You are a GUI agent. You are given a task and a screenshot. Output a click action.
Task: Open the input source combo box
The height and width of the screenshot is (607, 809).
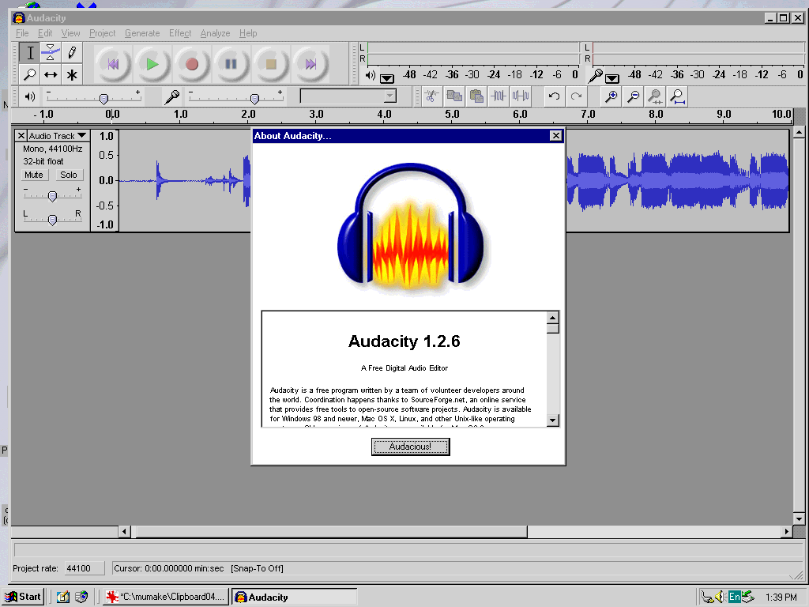point(348,96)
